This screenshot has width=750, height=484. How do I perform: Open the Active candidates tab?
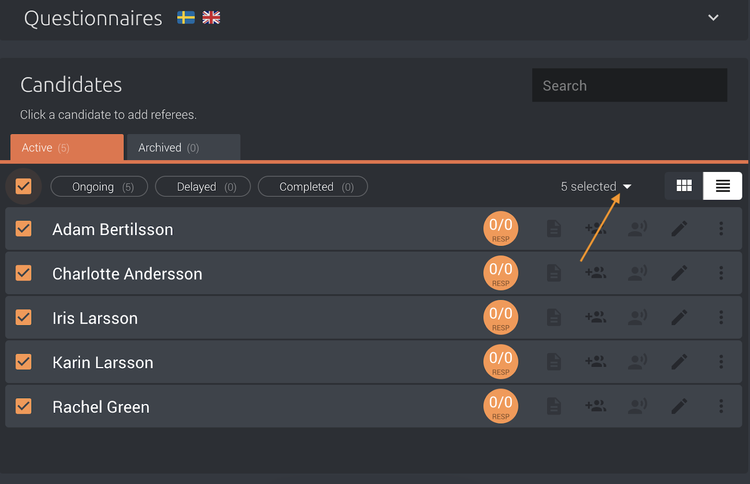[x=67, y=148]
